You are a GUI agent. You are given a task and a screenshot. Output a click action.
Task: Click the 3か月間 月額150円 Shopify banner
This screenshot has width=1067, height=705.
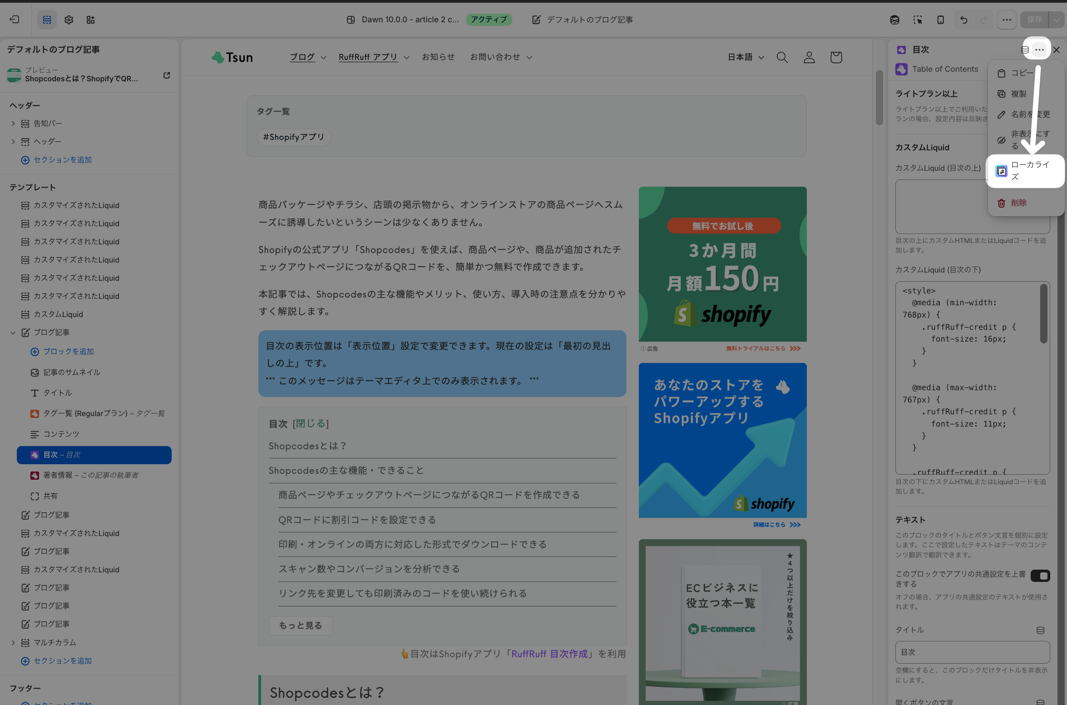pyautogui.click(x=723, y=264)
